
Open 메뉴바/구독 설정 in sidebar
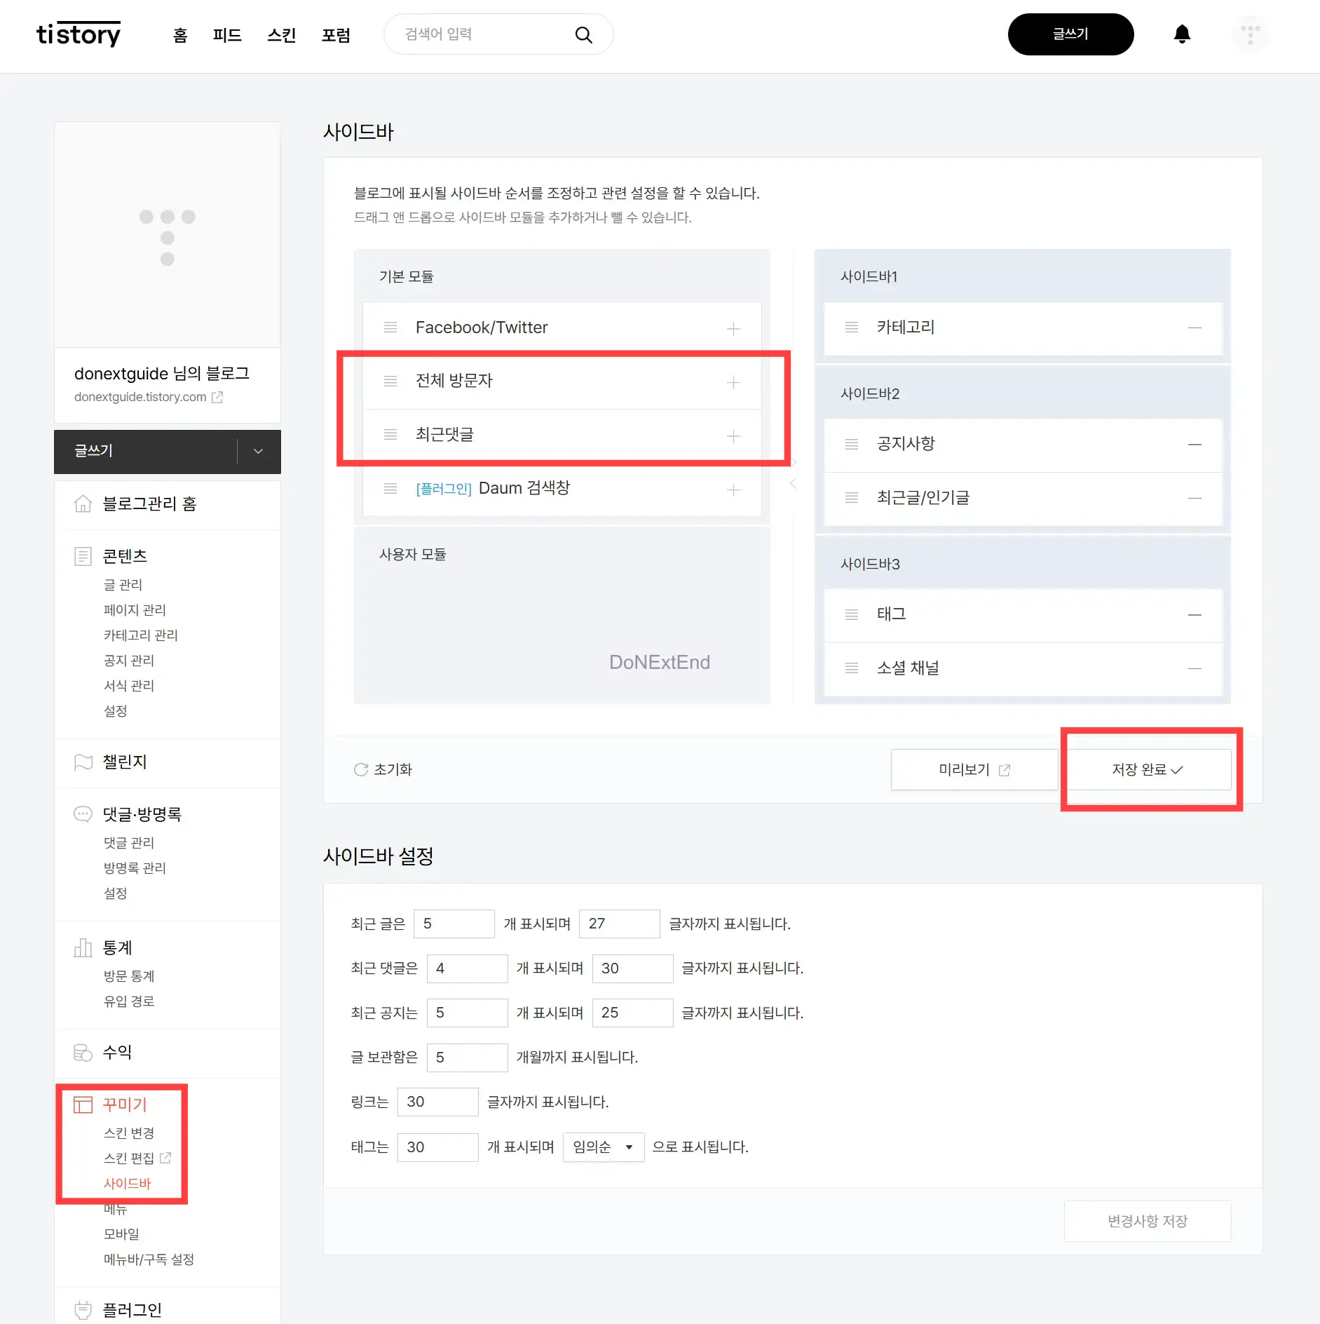(x=149, y=1259)
